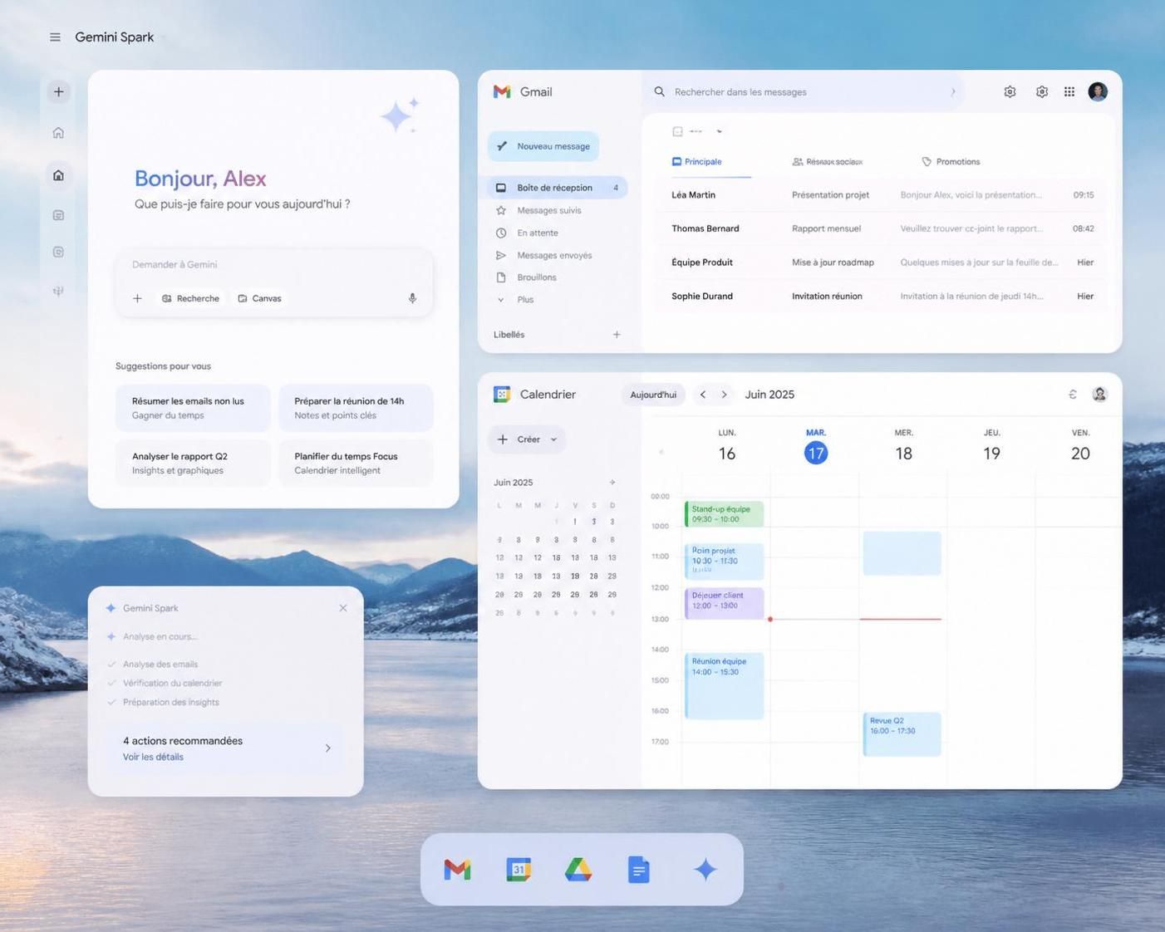Select Résumer les emails non lus suggestion

(193, 408)
